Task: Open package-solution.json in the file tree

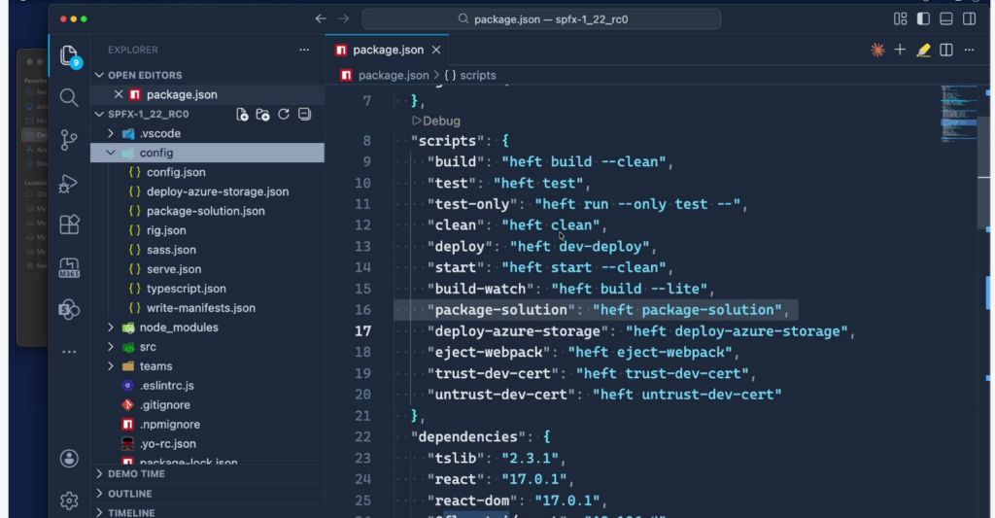Action: 205,211
